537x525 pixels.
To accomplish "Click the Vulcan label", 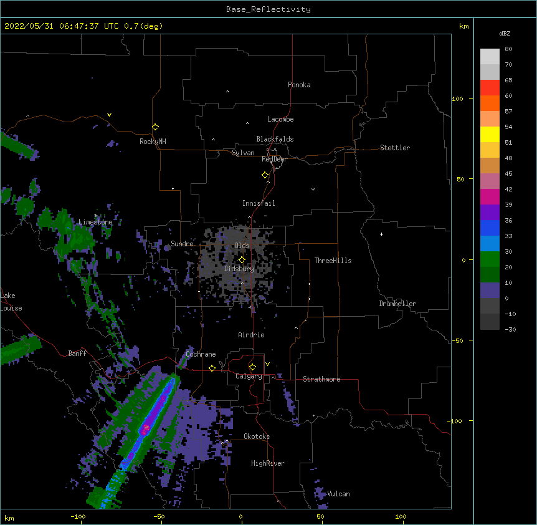I will pyautogui.click(x=338, y=494).
